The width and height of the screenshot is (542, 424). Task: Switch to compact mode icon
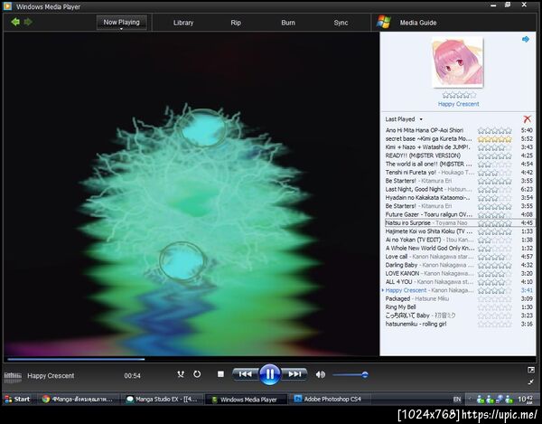(x=531, y=382)
